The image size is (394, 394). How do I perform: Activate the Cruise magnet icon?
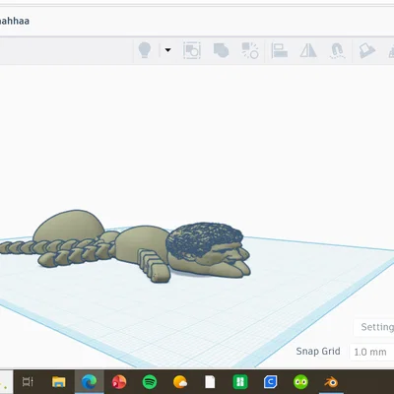click(337, 51)
